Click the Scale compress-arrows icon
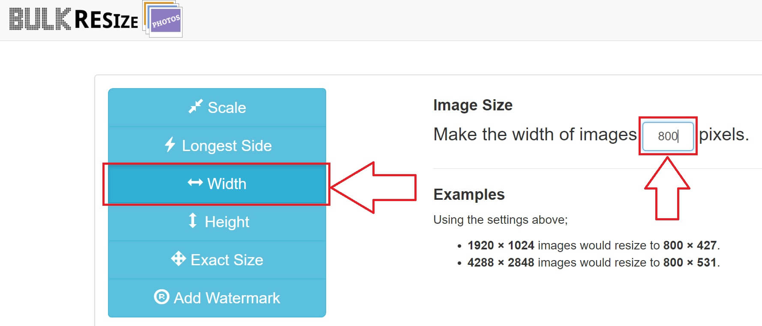This screenshot has height=326, width=762. click(195, 107)
